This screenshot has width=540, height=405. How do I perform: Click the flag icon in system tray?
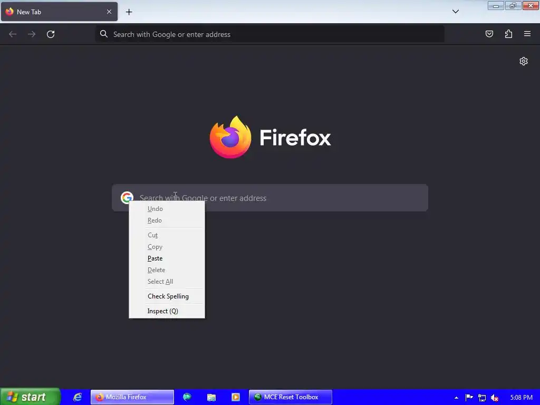tap(469, 398)
